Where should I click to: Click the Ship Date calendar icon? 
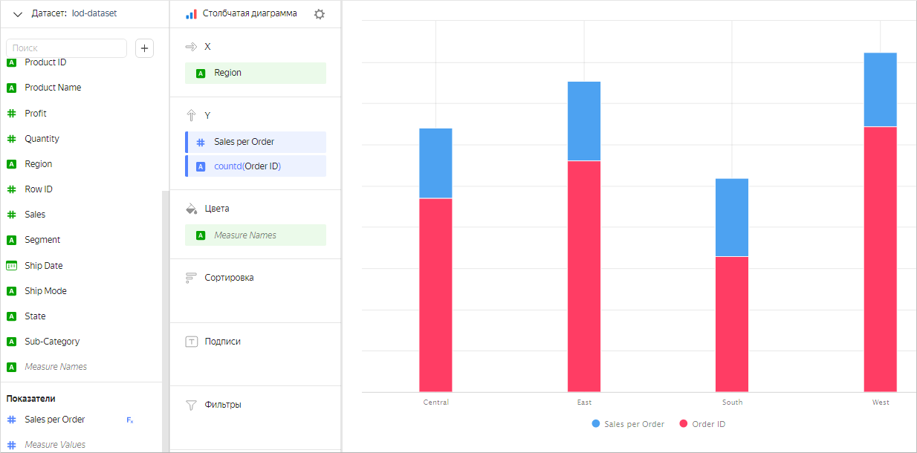tap(12, 266)
